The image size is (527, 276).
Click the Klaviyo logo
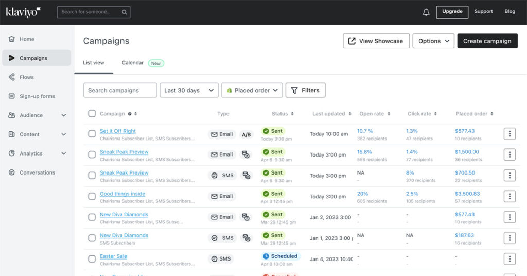pyautogui.click(x=23, y=12)
